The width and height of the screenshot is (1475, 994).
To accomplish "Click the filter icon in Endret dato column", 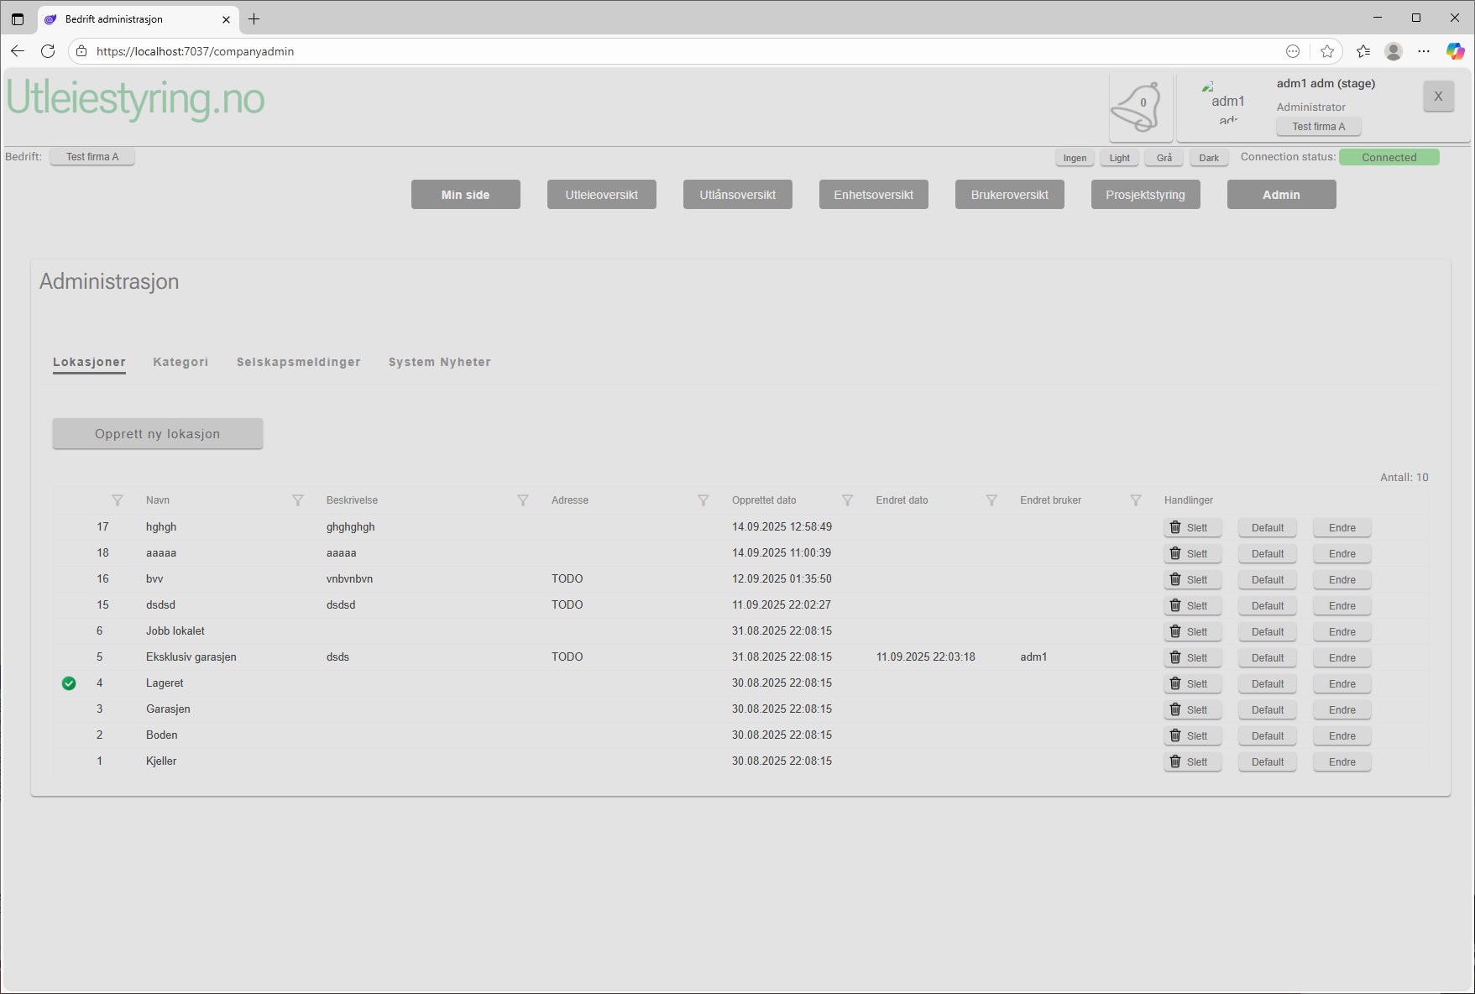I will point(991,500).
